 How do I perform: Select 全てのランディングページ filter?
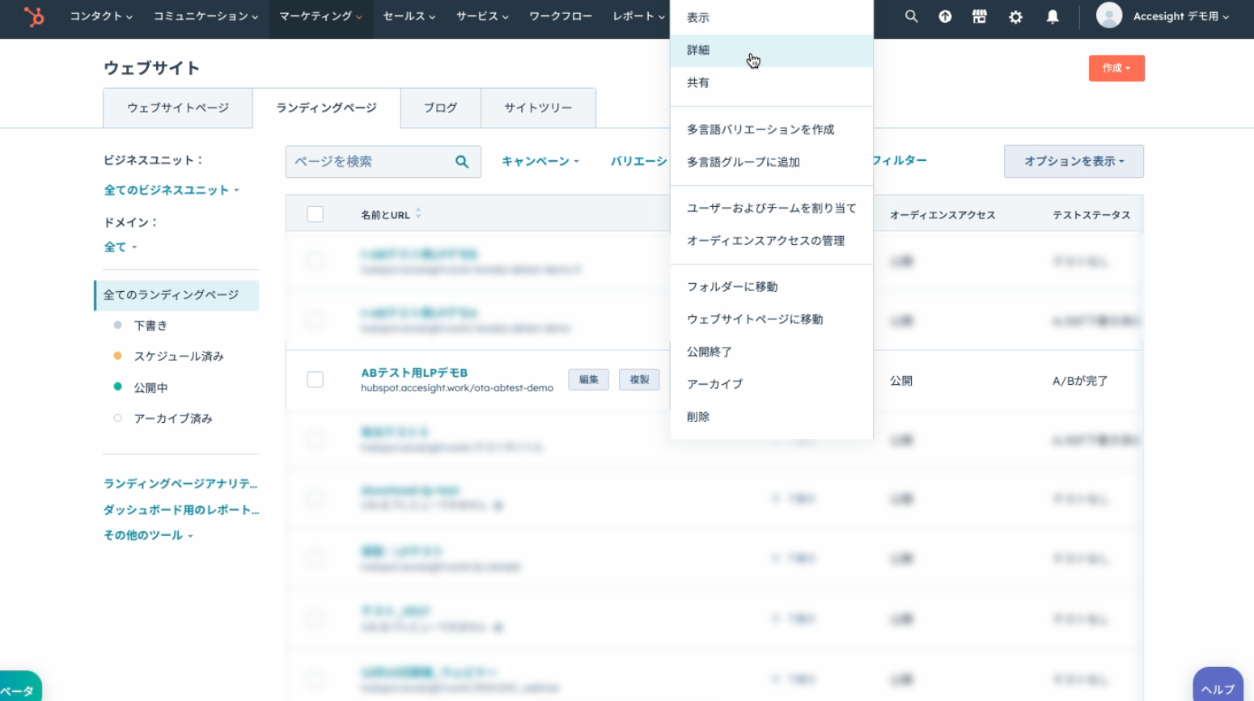[x=176, y=295]
